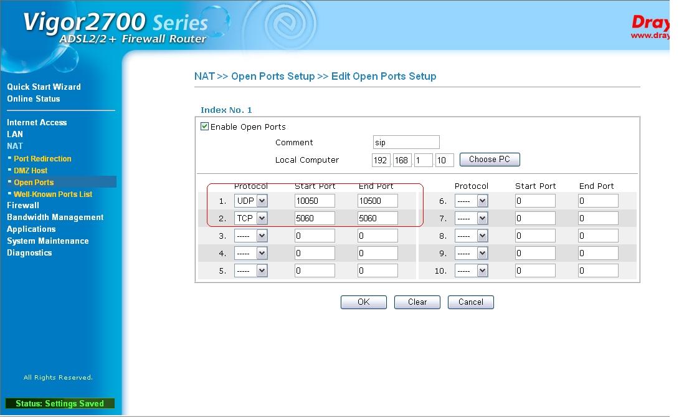Click the Start Port field of row 1
The height and width of the screenshot is (417, 679).
315,201
